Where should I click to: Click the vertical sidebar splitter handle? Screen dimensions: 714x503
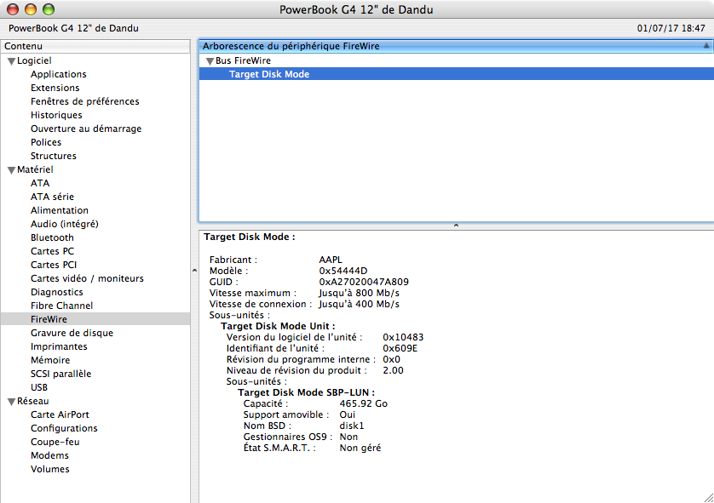(194, 271)
